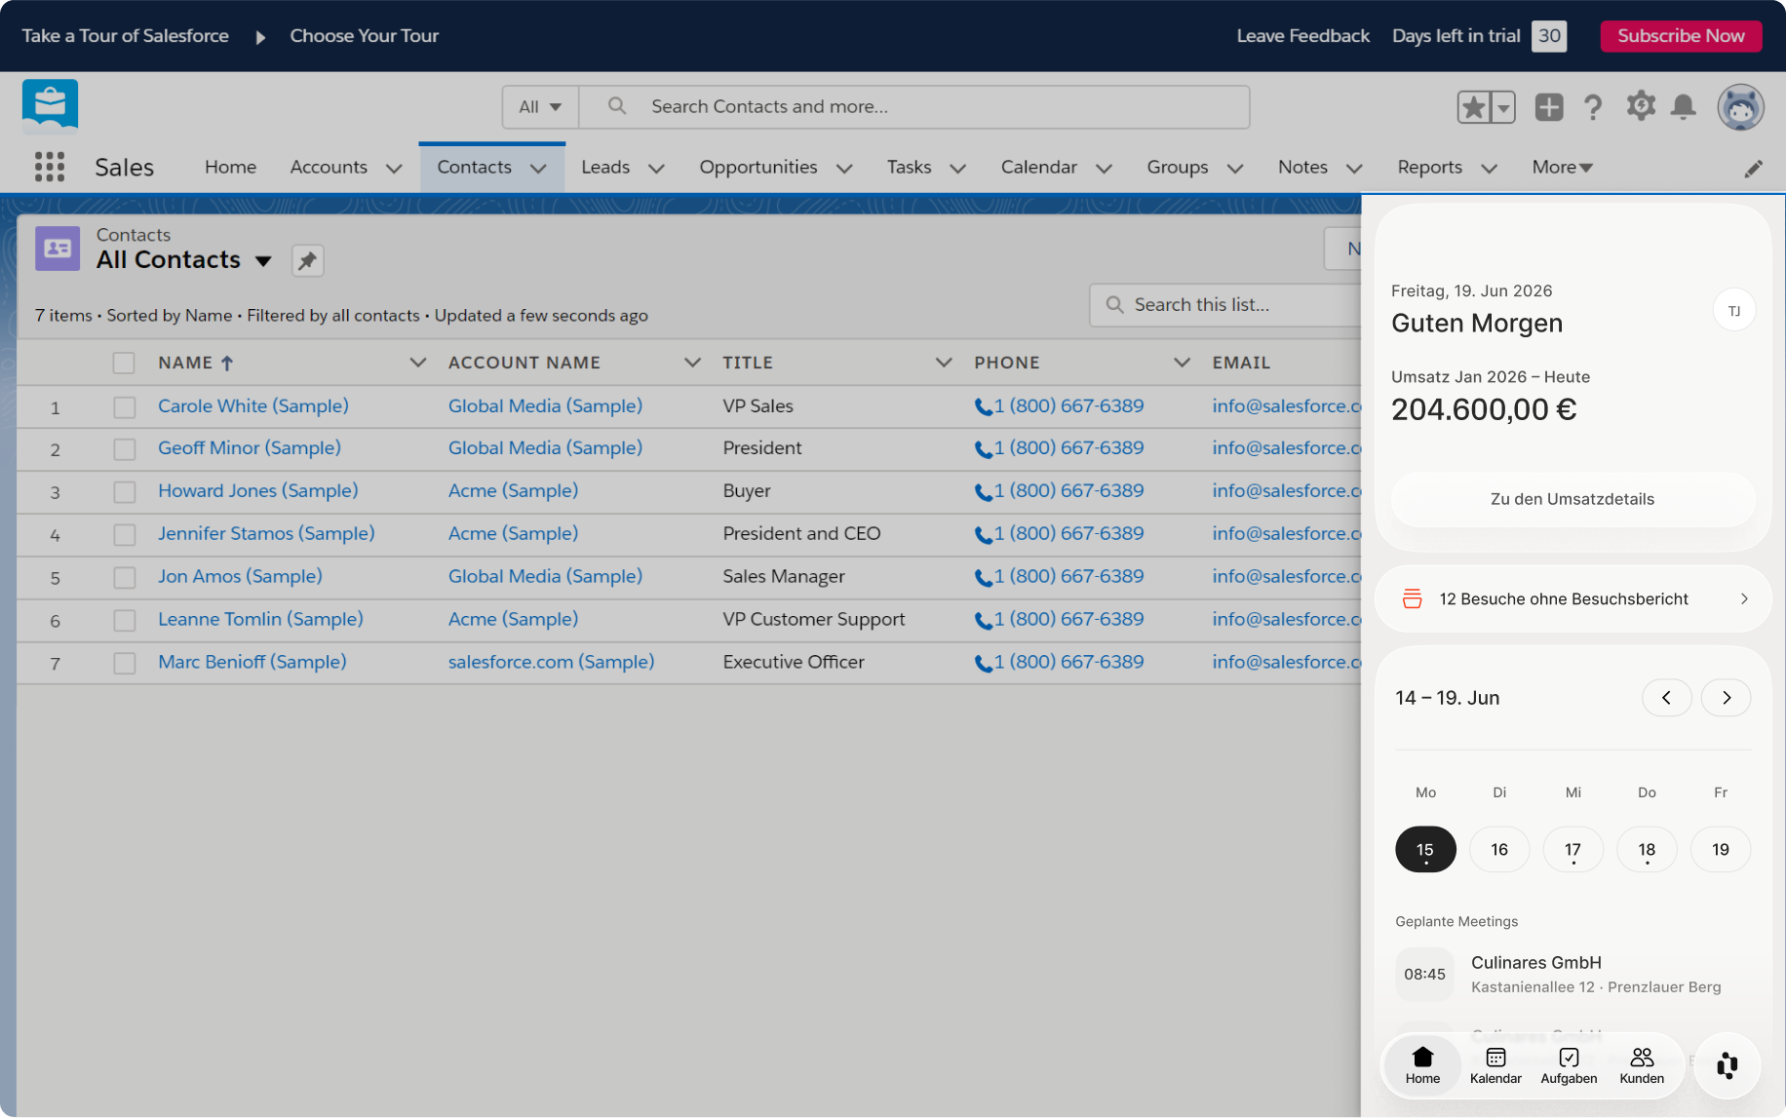Click the name column sort arrow icon
This screenshot has width=1786, height=1118.
click(227, 363)
